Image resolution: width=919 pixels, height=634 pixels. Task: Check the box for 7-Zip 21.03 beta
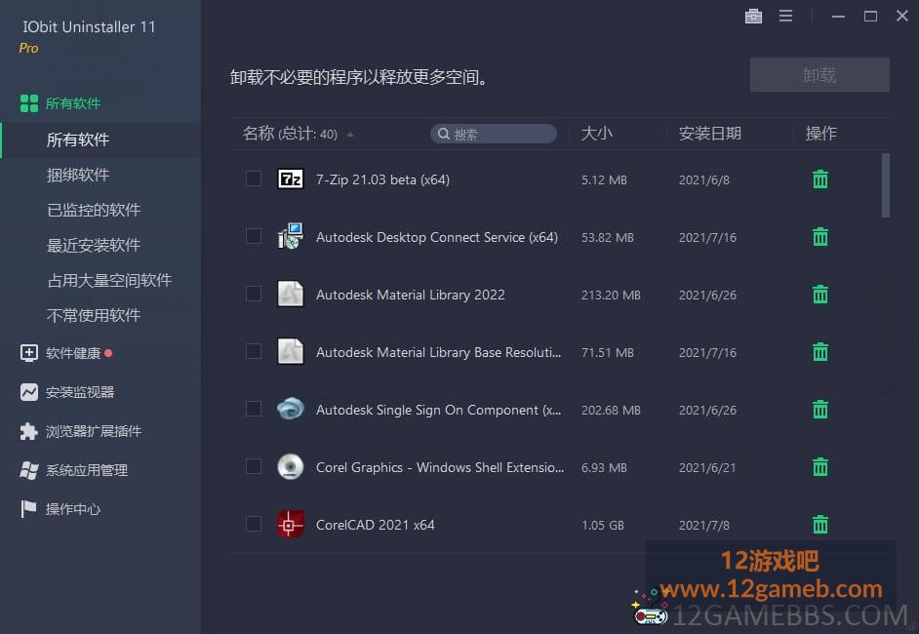click(x=254, y=178)
